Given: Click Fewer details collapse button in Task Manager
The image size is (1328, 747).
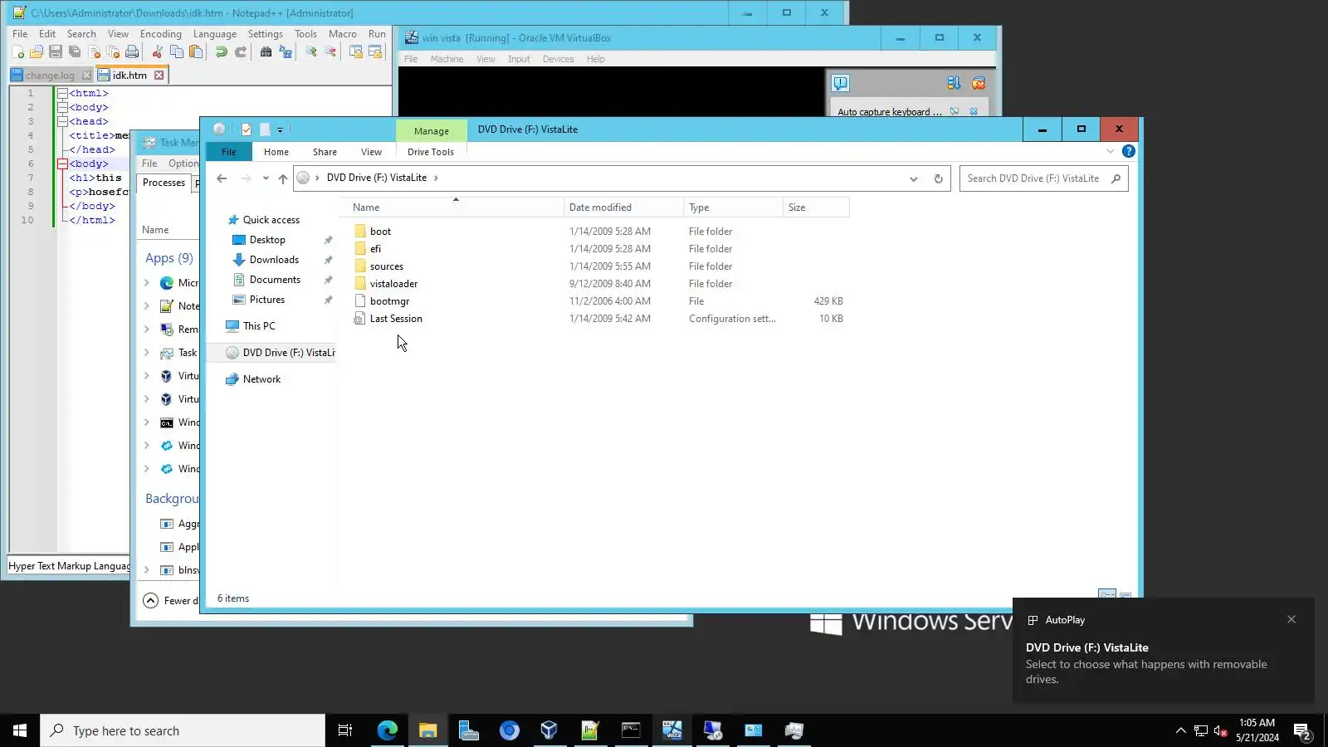Looking at the screenshot, I should (x=171, y=601).
